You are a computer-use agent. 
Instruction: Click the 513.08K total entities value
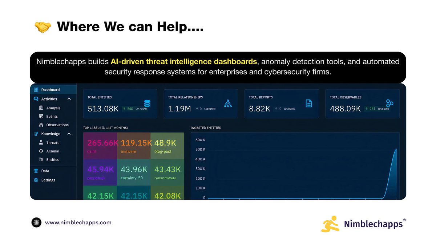103,108
